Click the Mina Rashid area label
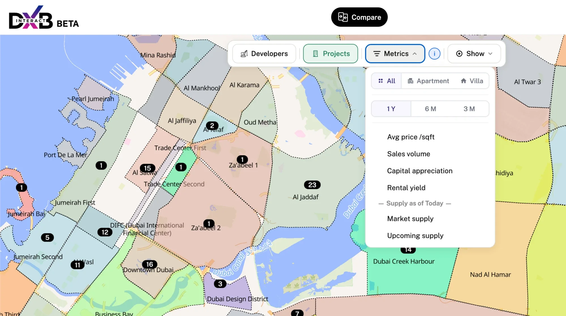The width and height of the screenshot is (566, 316). pyautogui.click(x=158, y=55)
